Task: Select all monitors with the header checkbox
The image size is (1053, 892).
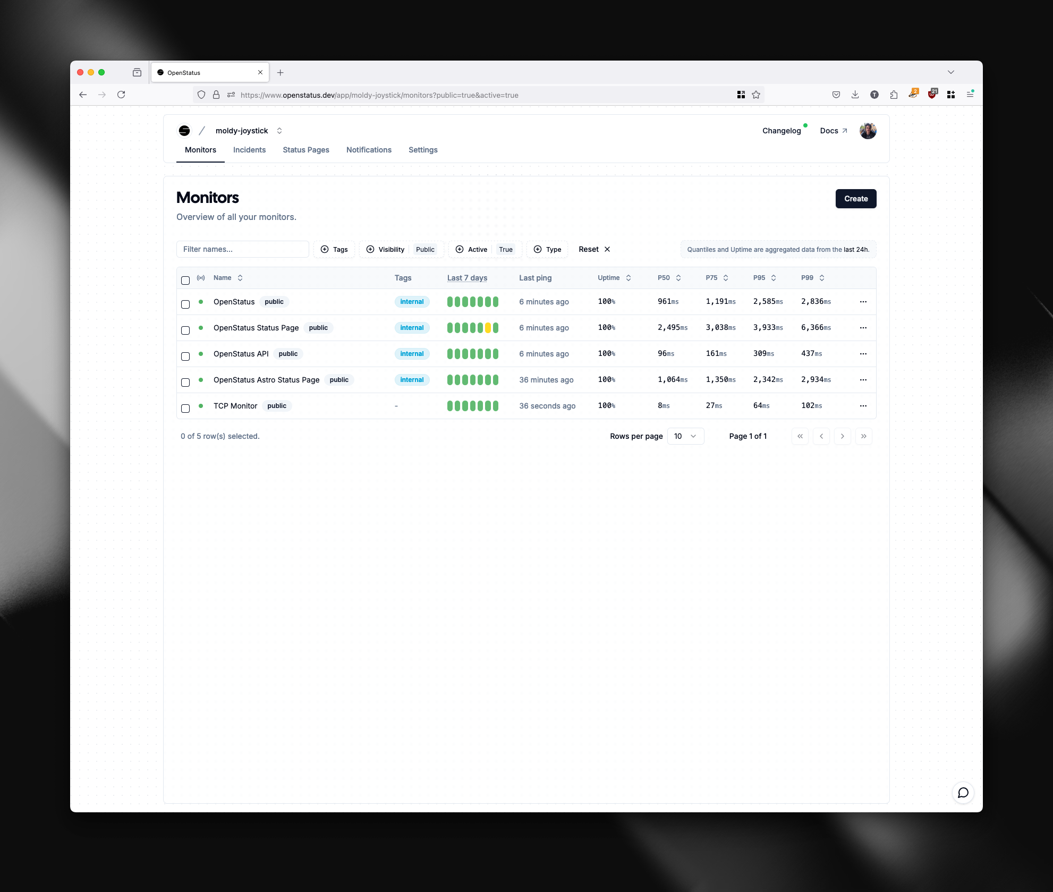Action: (185, 280)
